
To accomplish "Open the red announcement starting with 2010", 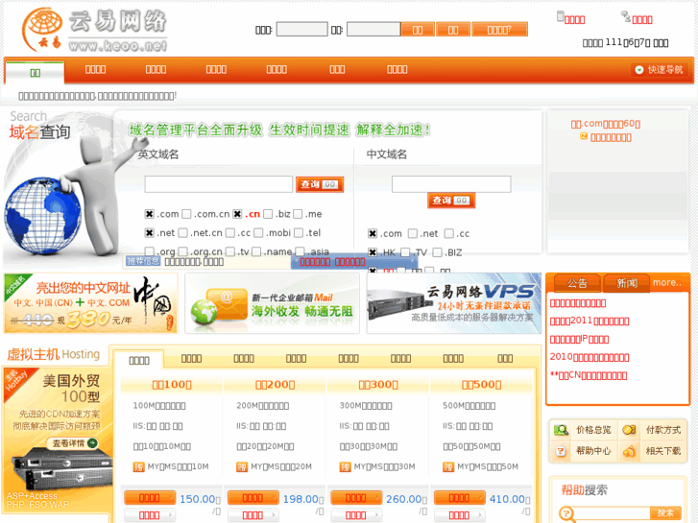I will pos(590,357).
